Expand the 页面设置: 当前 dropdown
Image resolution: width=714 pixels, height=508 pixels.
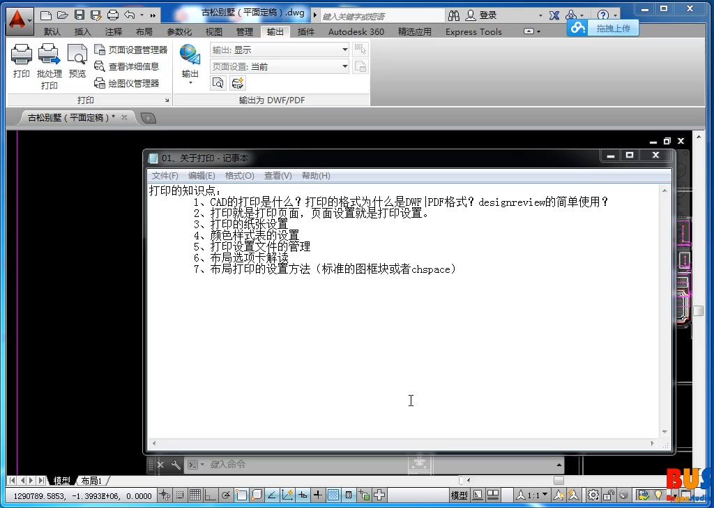pos(344,66)
